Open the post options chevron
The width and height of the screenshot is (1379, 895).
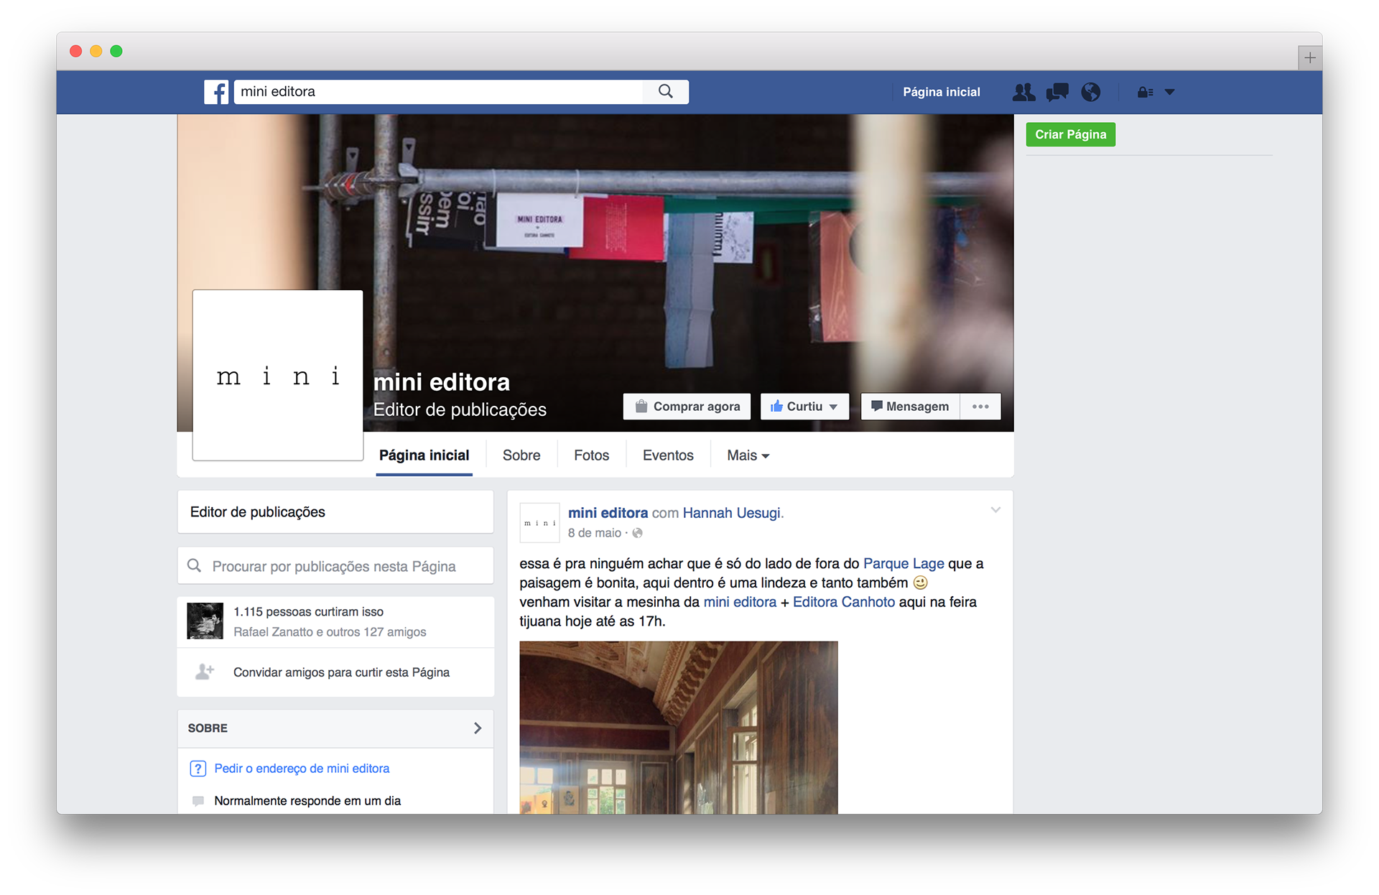pos(995,510)
